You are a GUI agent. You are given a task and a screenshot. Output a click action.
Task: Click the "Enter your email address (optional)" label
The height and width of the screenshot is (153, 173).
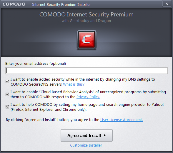click(36, 64)
